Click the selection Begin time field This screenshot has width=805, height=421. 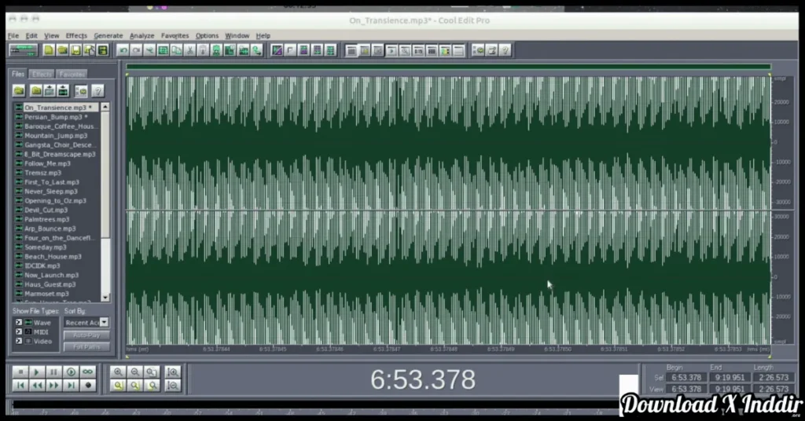(x=686, y=378)
